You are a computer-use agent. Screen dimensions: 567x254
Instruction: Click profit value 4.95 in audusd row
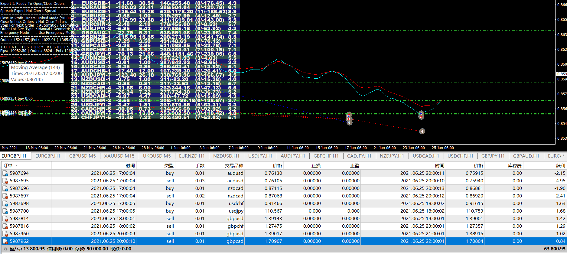561,181
